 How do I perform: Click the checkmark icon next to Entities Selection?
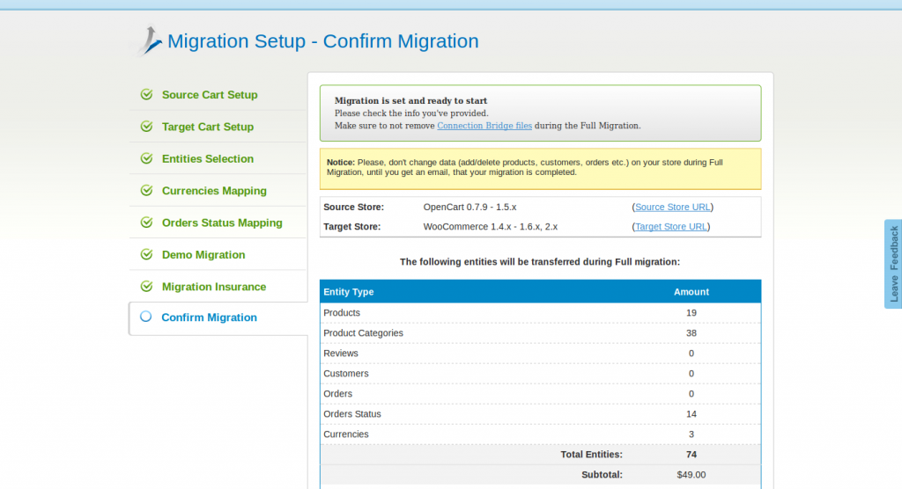pos(146,159)
